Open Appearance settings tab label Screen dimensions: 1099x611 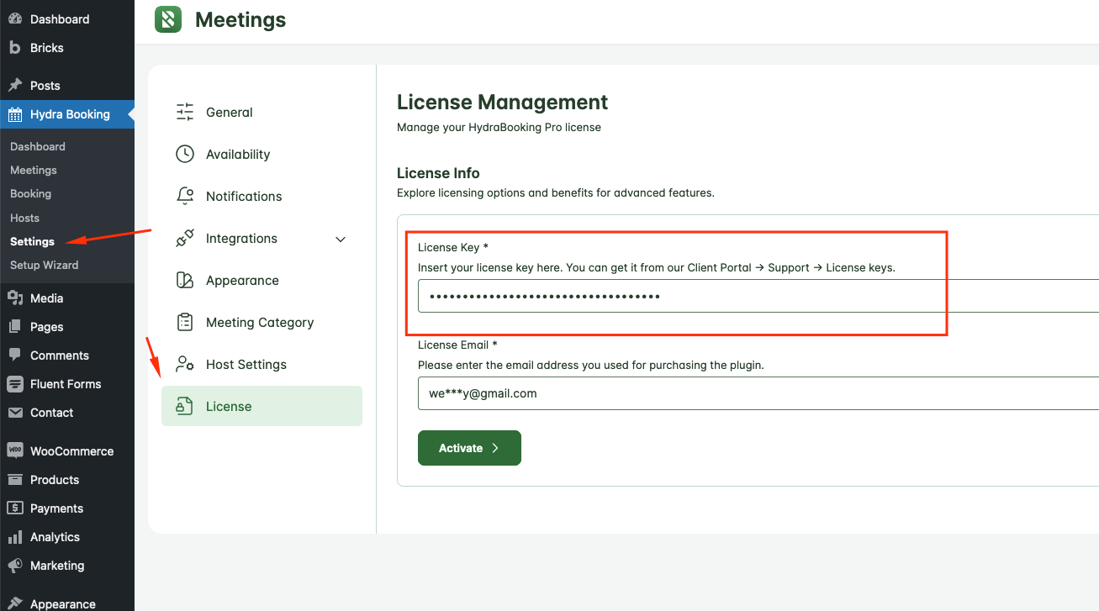click(x=242, y=281)
